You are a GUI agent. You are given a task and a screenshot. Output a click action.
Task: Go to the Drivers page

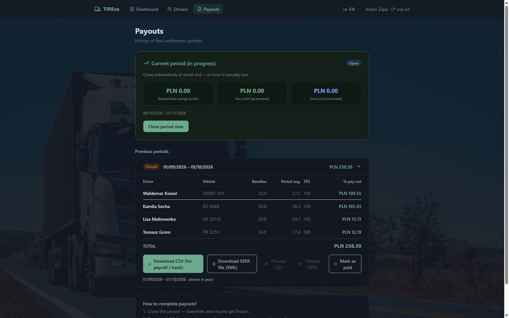point(178,9)
